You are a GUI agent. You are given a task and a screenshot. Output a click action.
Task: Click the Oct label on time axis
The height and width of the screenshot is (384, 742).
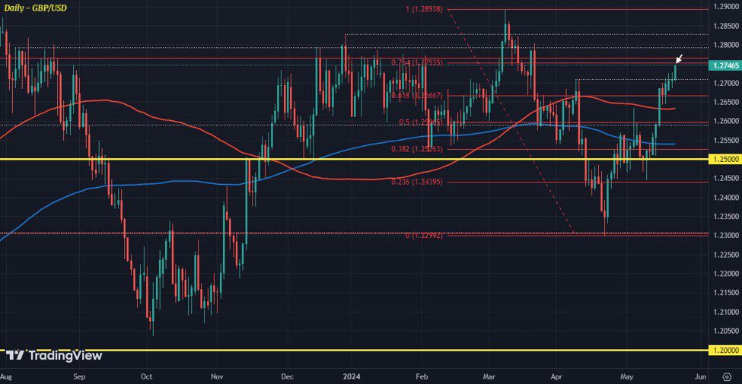147,376
